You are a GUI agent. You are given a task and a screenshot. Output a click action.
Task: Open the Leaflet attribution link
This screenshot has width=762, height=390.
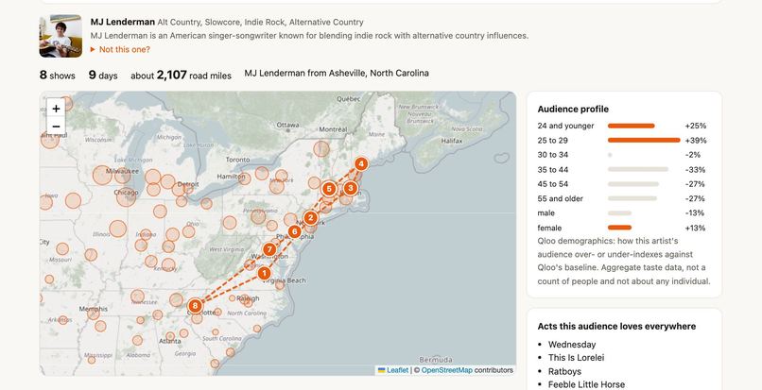(393, 370)
